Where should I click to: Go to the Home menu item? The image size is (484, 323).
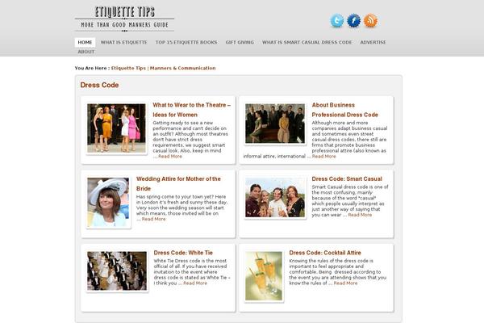(x=85, y=42)
